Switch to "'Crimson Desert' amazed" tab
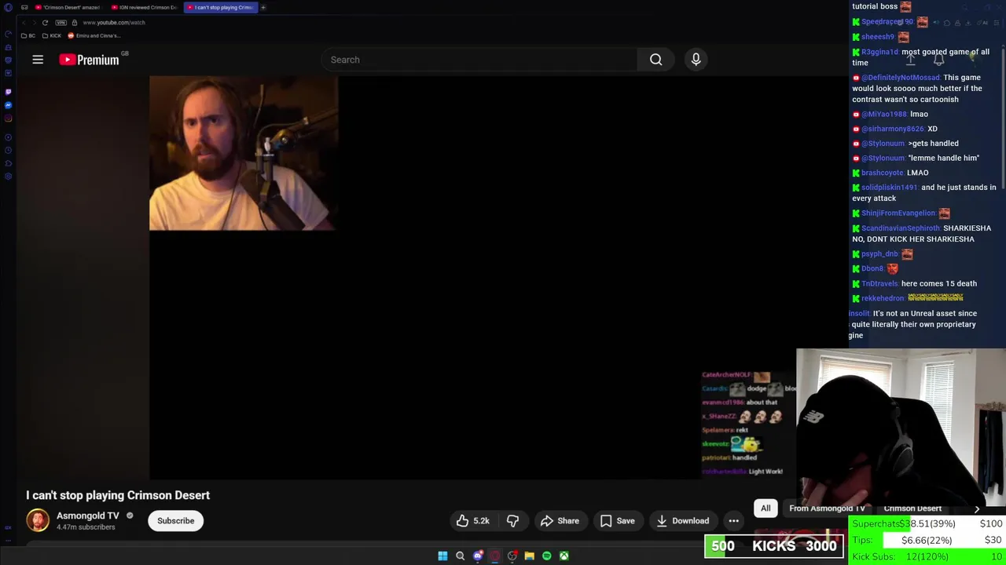1006x565 pixels. (x=68, y=7)
